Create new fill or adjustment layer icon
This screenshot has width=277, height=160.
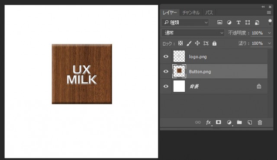tap(229, 122)
